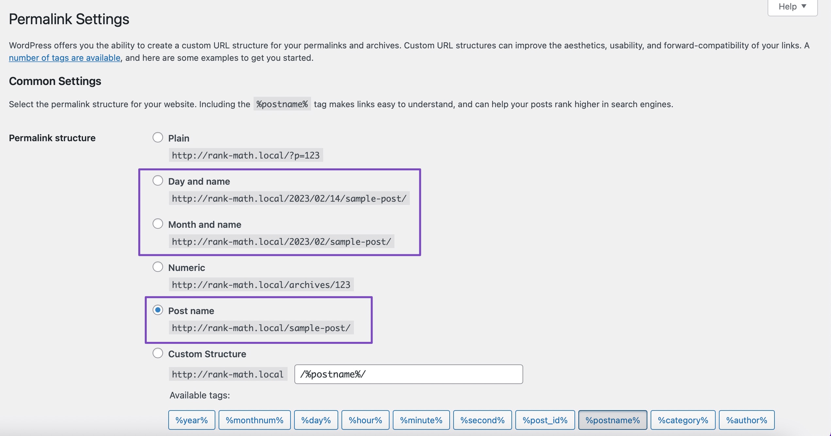Enable the Custom Structure option

click(x=158, y=353)
